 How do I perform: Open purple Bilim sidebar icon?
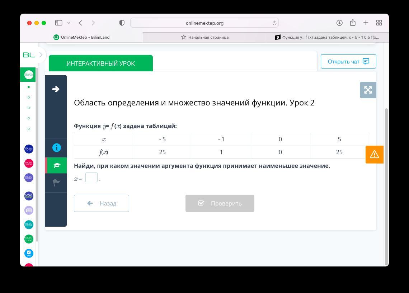click(x=29, y=178)
